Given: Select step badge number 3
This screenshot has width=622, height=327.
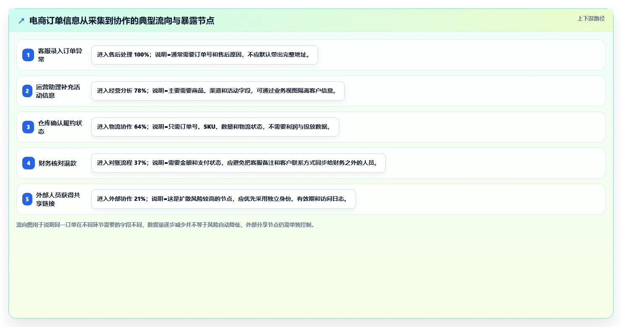Looking at the screenshot, I should 28,127.
